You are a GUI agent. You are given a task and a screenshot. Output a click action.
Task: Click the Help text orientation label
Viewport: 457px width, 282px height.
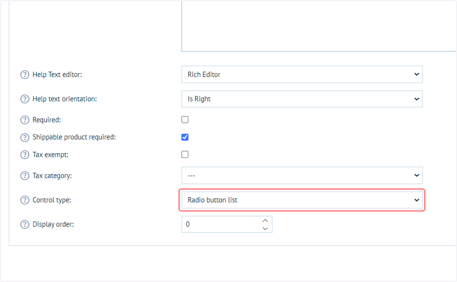(x=65, y=99)
